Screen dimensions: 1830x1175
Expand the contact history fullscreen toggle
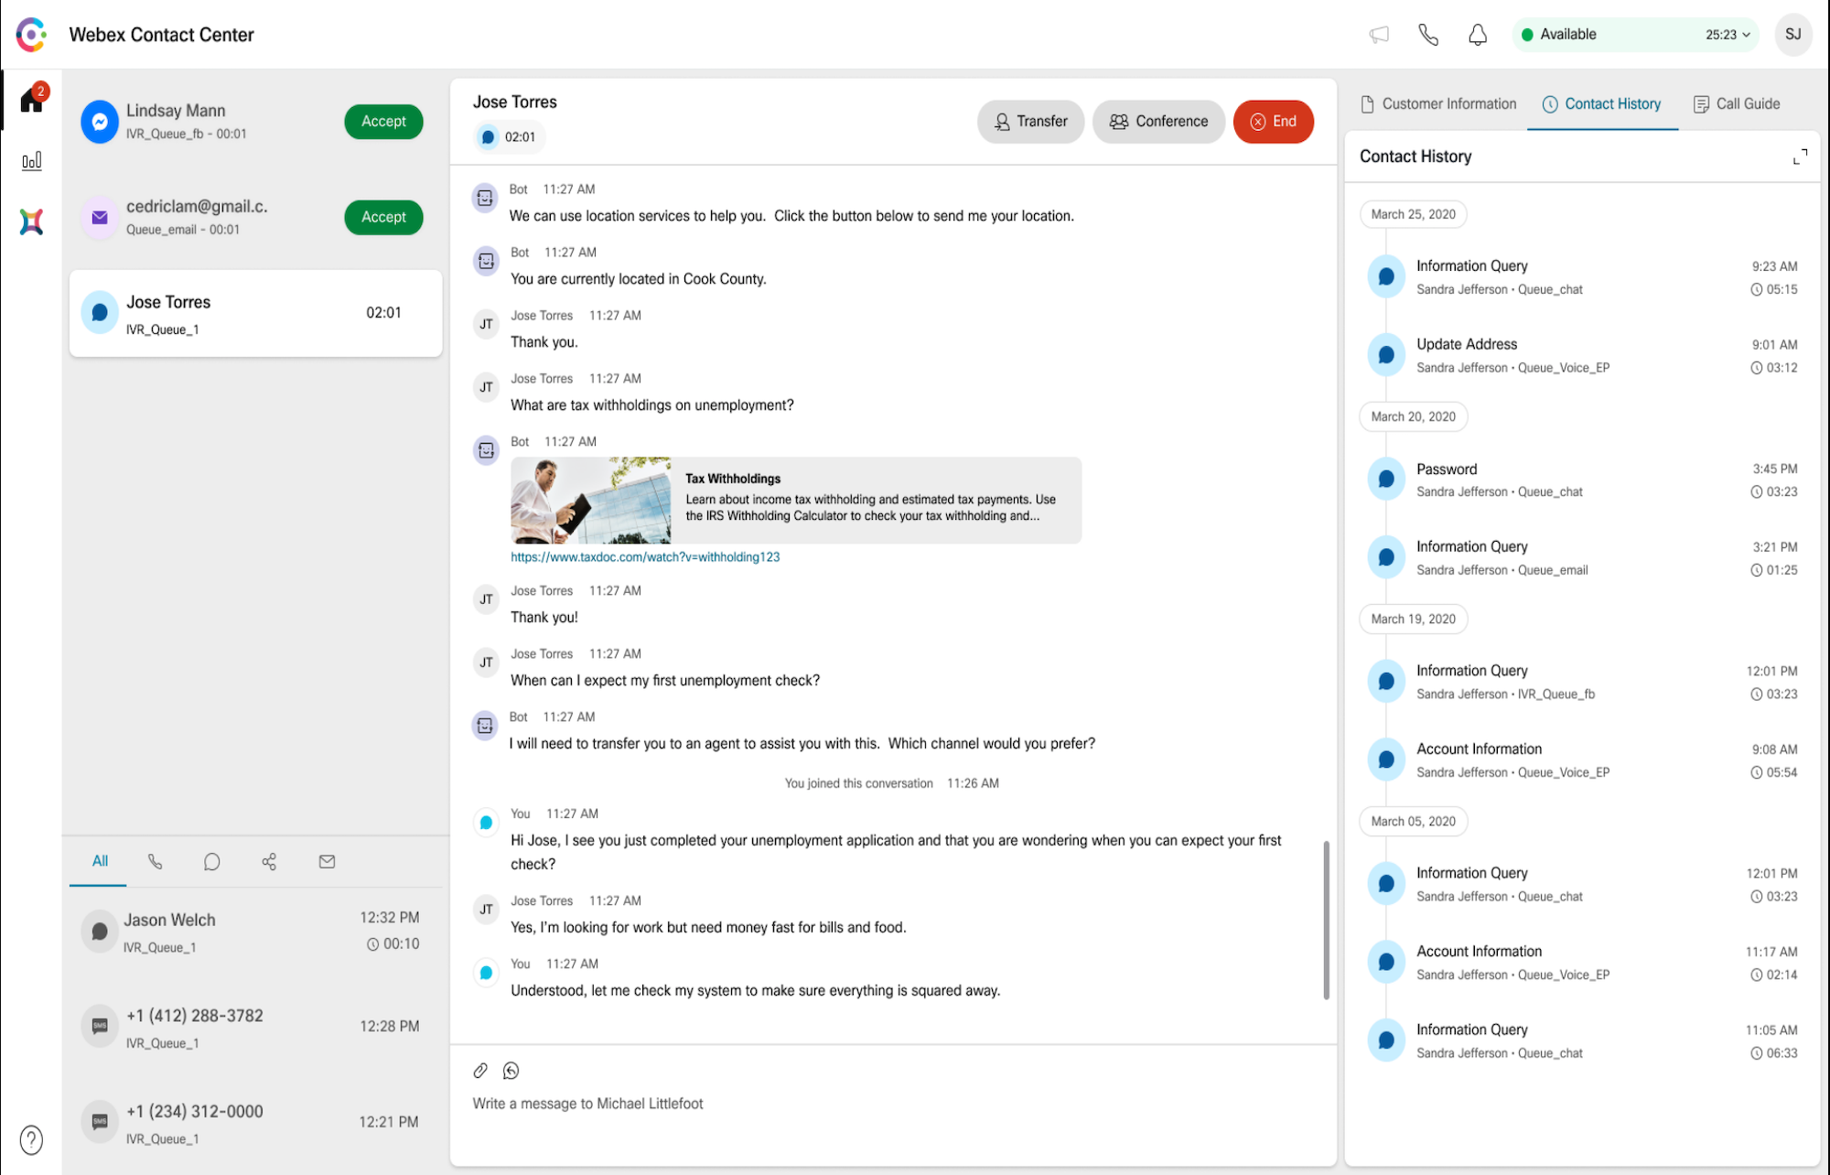[1799, 156]
